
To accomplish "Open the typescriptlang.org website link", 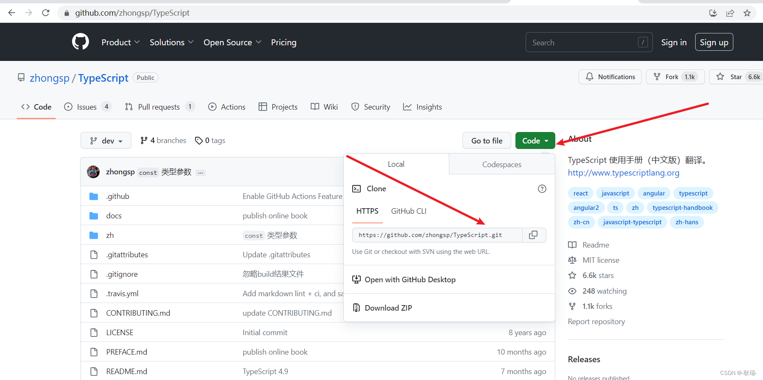I will (x=624, y=173).
